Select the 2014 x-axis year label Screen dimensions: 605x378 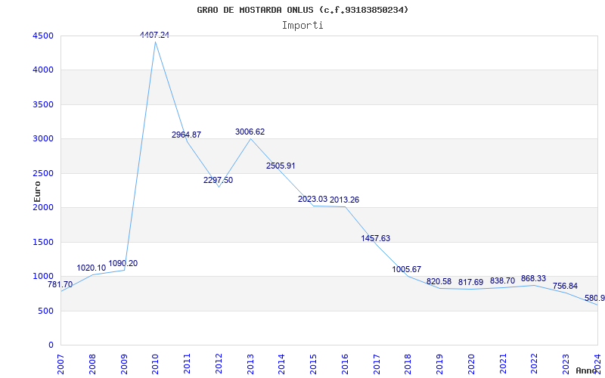(281, 364)
